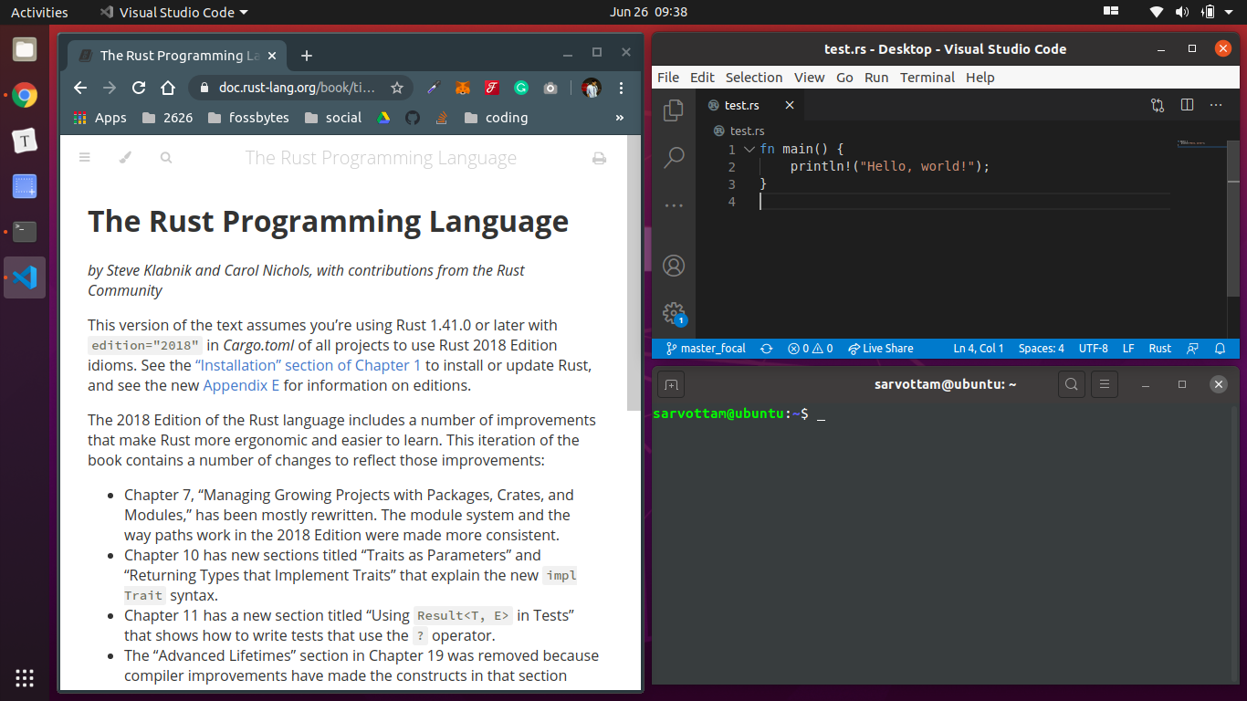This screenshot has height=701, width=1247.
Task: Click the search icon in terminal header
Action: point(1072,384)
